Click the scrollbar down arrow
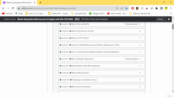Screen dimensions: 174x98 click(173, 91)
